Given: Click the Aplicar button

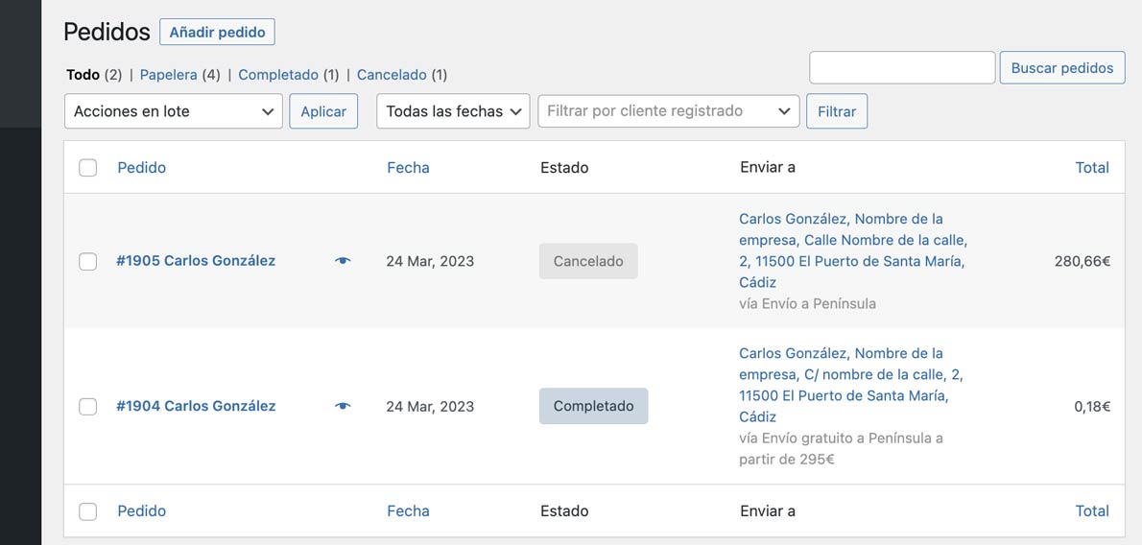Looking at the screenshot, I should click(323, 111).
